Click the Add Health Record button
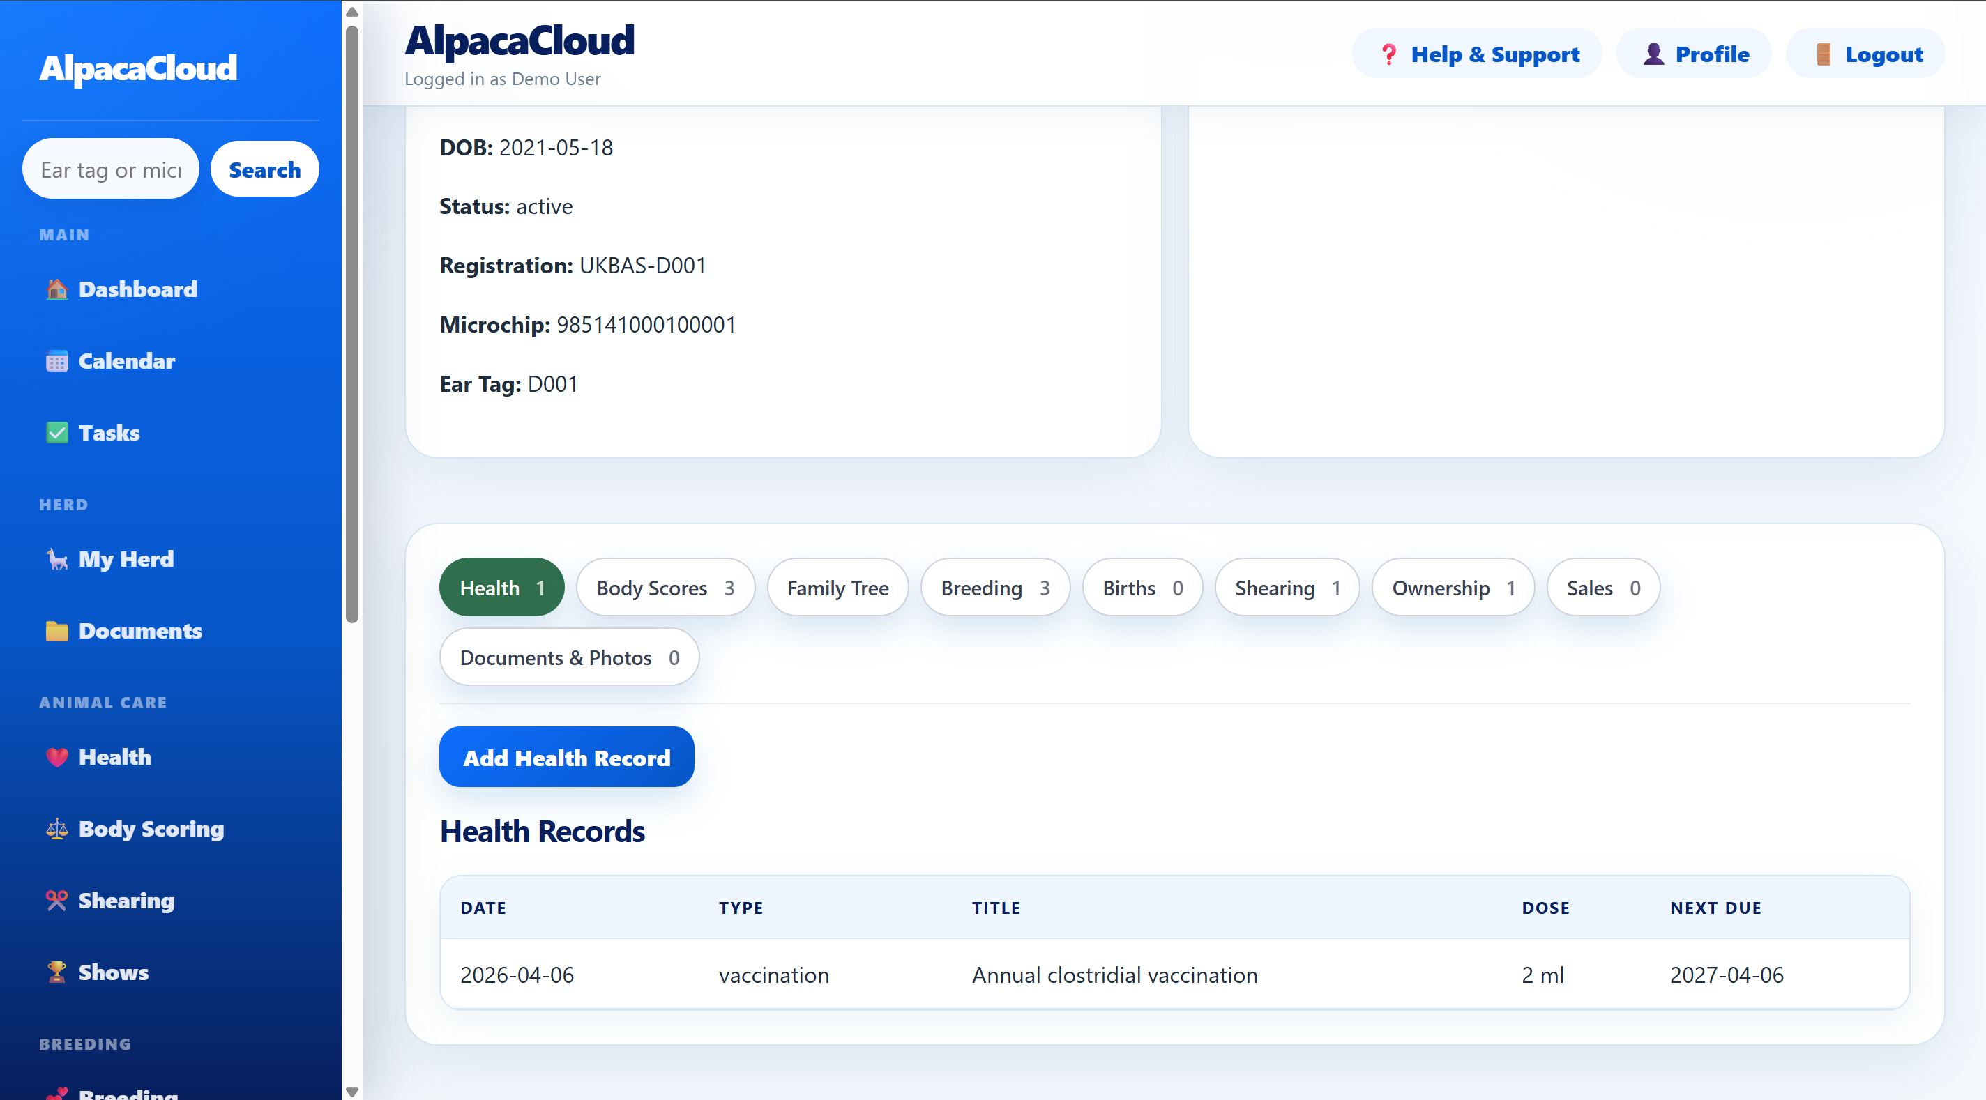Screen dimensions: 1986x1100 pyautogui.click(x=567, y=757)
